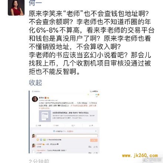Click the search magnifier icon in the Weibo header
Screen dimensions: 163x163
point(91,91)
